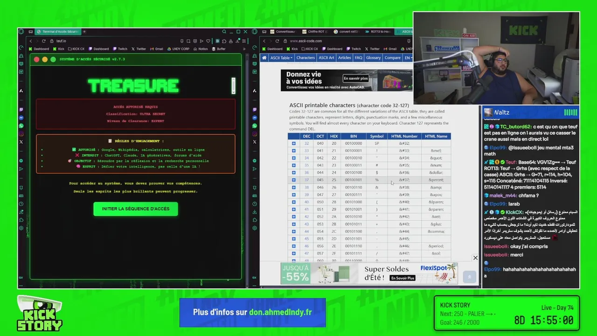Expand row 32 (SP) in ASCII table
This screenshot has height=336, width=597.
point(293,143)
